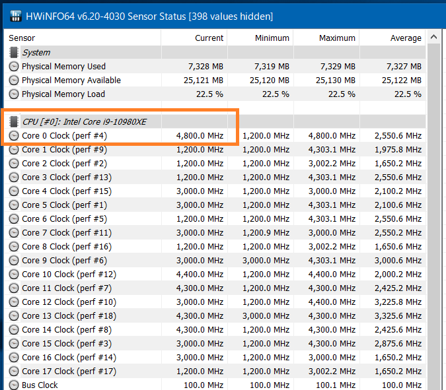Click the sensor icon for Core 7 Clock
The image size is (446, 390).
point(14,233)
